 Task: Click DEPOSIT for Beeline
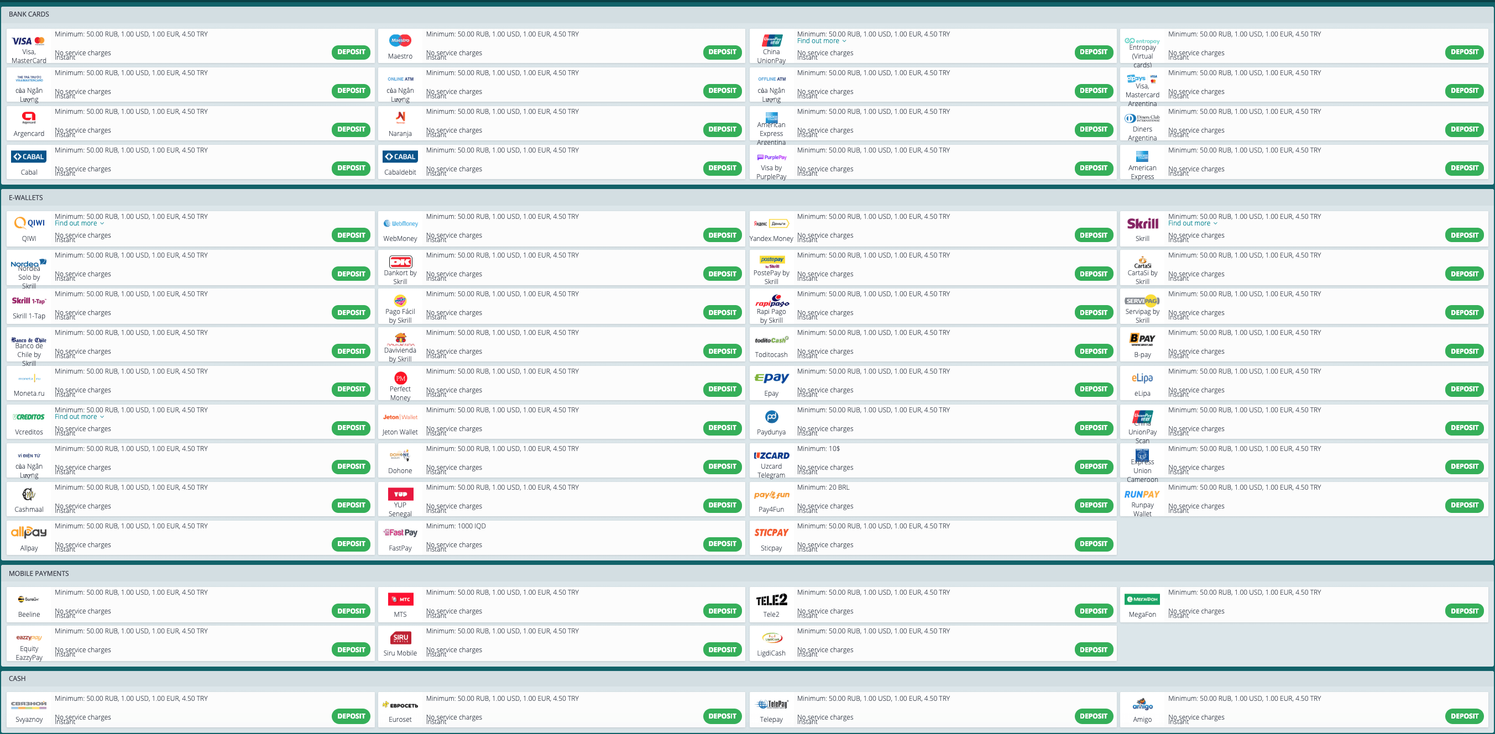click(351, 611)
